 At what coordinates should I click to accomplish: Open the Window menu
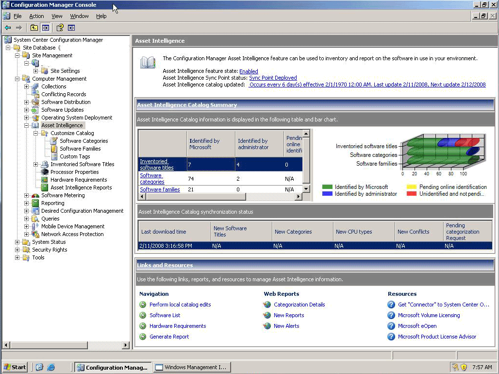(79, 16)
